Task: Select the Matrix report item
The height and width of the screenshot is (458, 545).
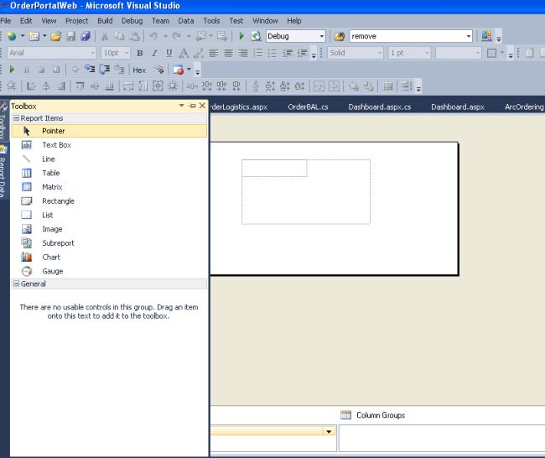Action: click(109, 187)
